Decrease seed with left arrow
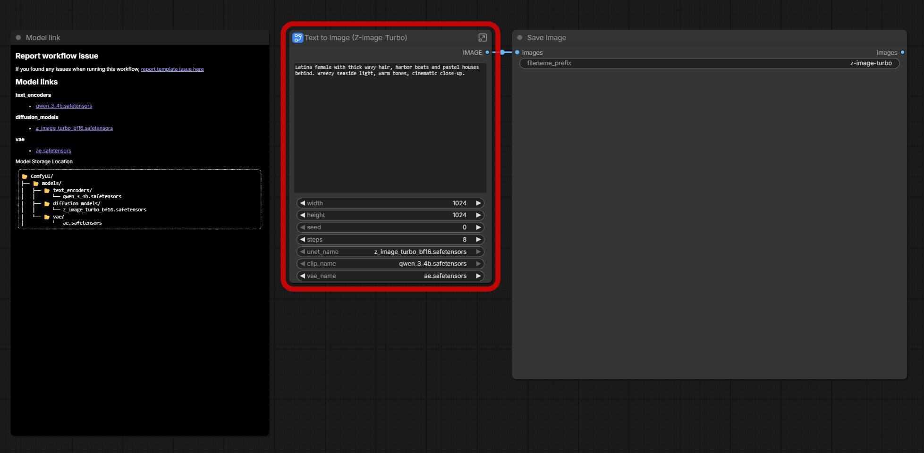The image size is (924, 453). (302, 227)
